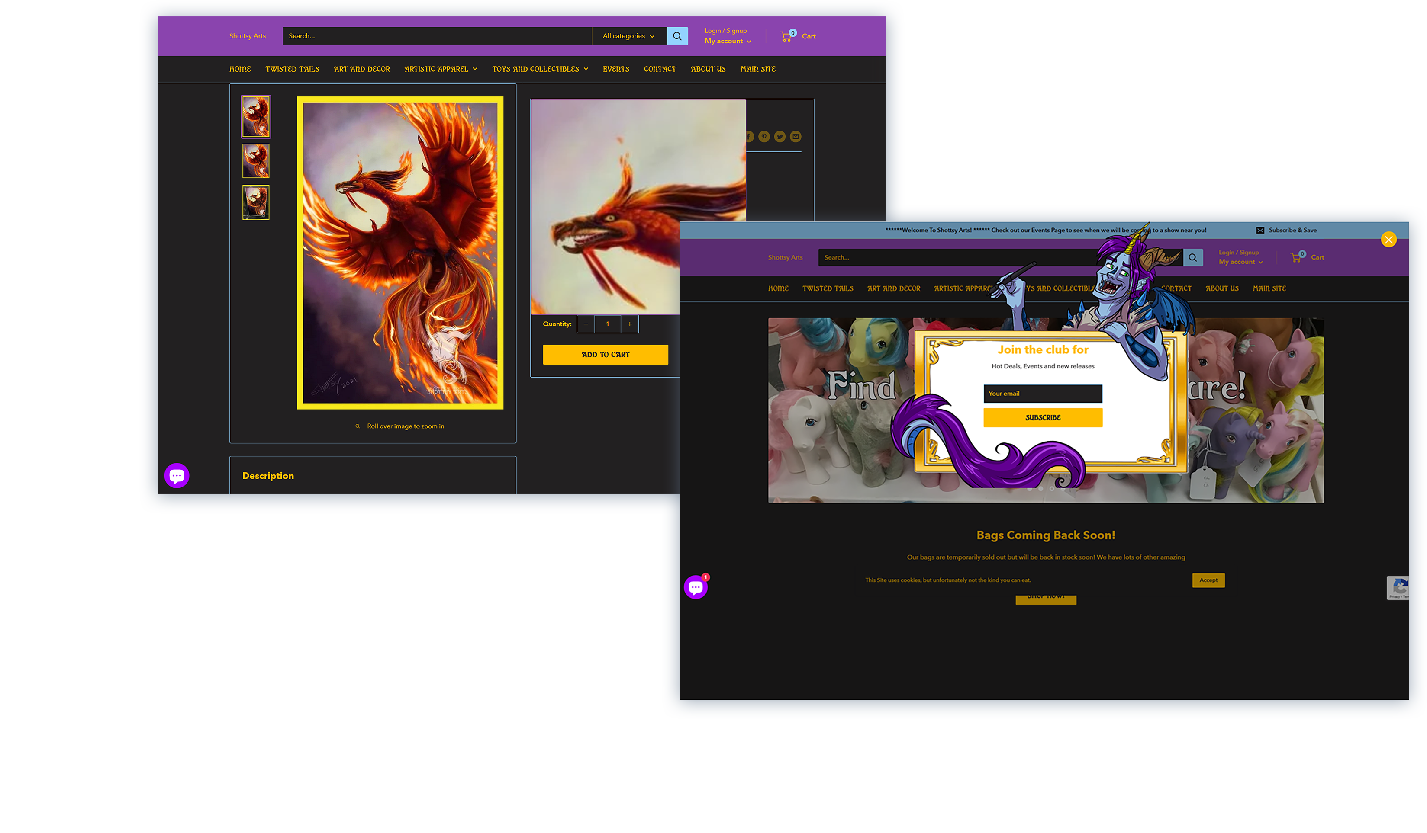Screen dimensions: 1427x833
Task: Click the Facebook share icon
Action: (x=749, y=136)
